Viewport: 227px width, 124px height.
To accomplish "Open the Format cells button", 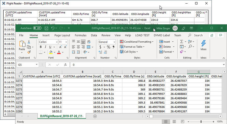I will [167, 52].
